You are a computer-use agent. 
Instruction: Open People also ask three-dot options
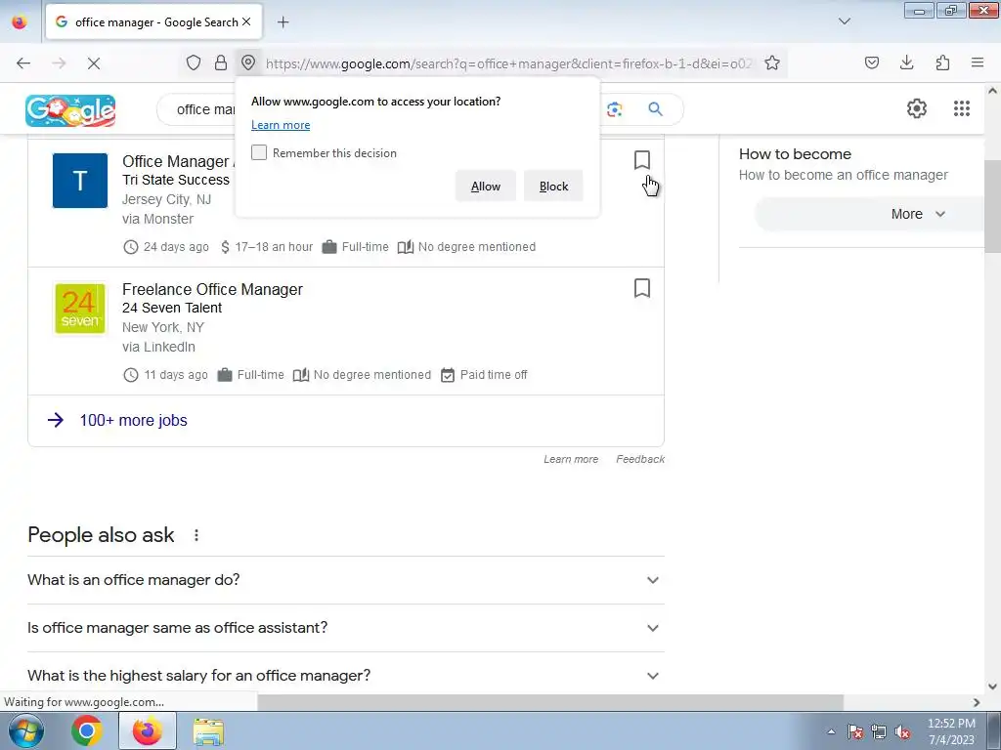tap(196, 535)
